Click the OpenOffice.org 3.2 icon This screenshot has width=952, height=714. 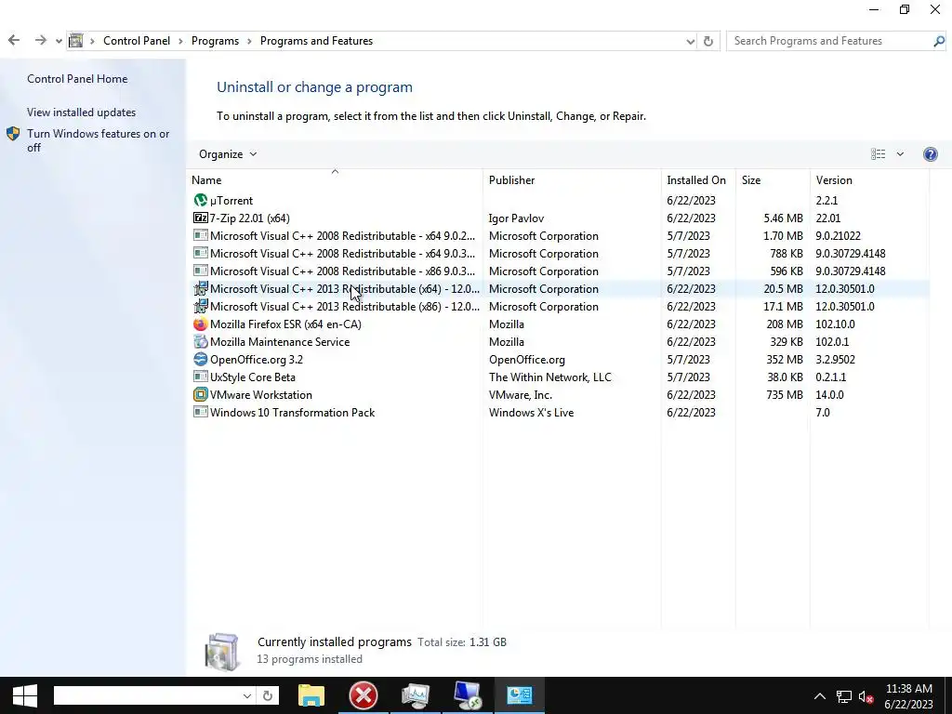click(201, 359)
